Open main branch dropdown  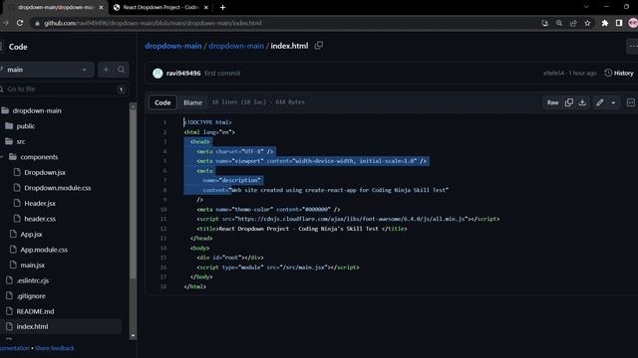[46, 70]
